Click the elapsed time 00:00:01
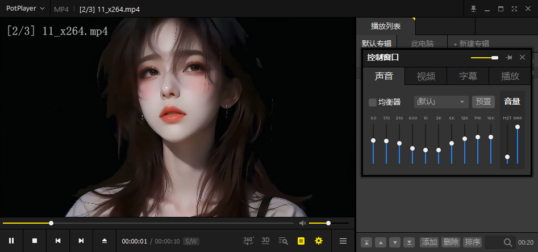This screenshot has width=538, height=252. (135, 241)
